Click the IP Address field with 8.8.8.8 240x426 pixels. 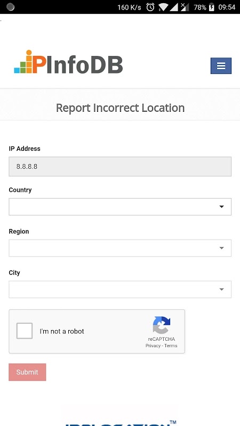pos(120,167)
